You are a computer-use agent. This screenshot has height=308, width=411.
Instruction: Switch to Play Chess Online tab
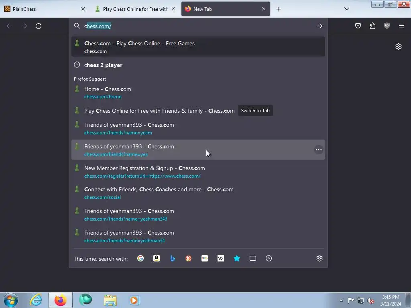pos(135,9)
